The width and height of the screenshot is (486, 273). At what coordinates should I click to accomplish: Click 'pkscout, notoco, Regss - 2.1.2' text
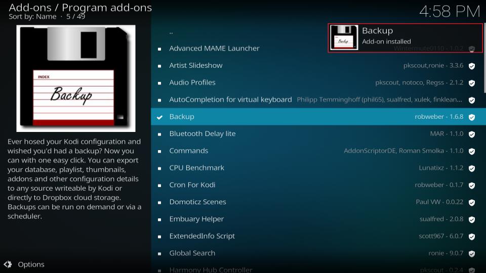coord(419,82)
